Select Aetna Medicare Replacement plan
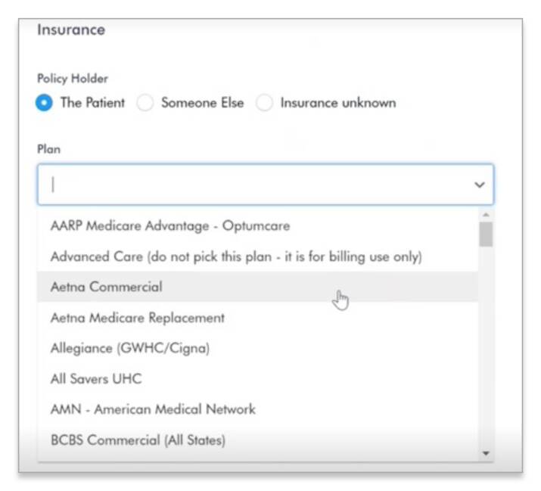 (258, 318)
